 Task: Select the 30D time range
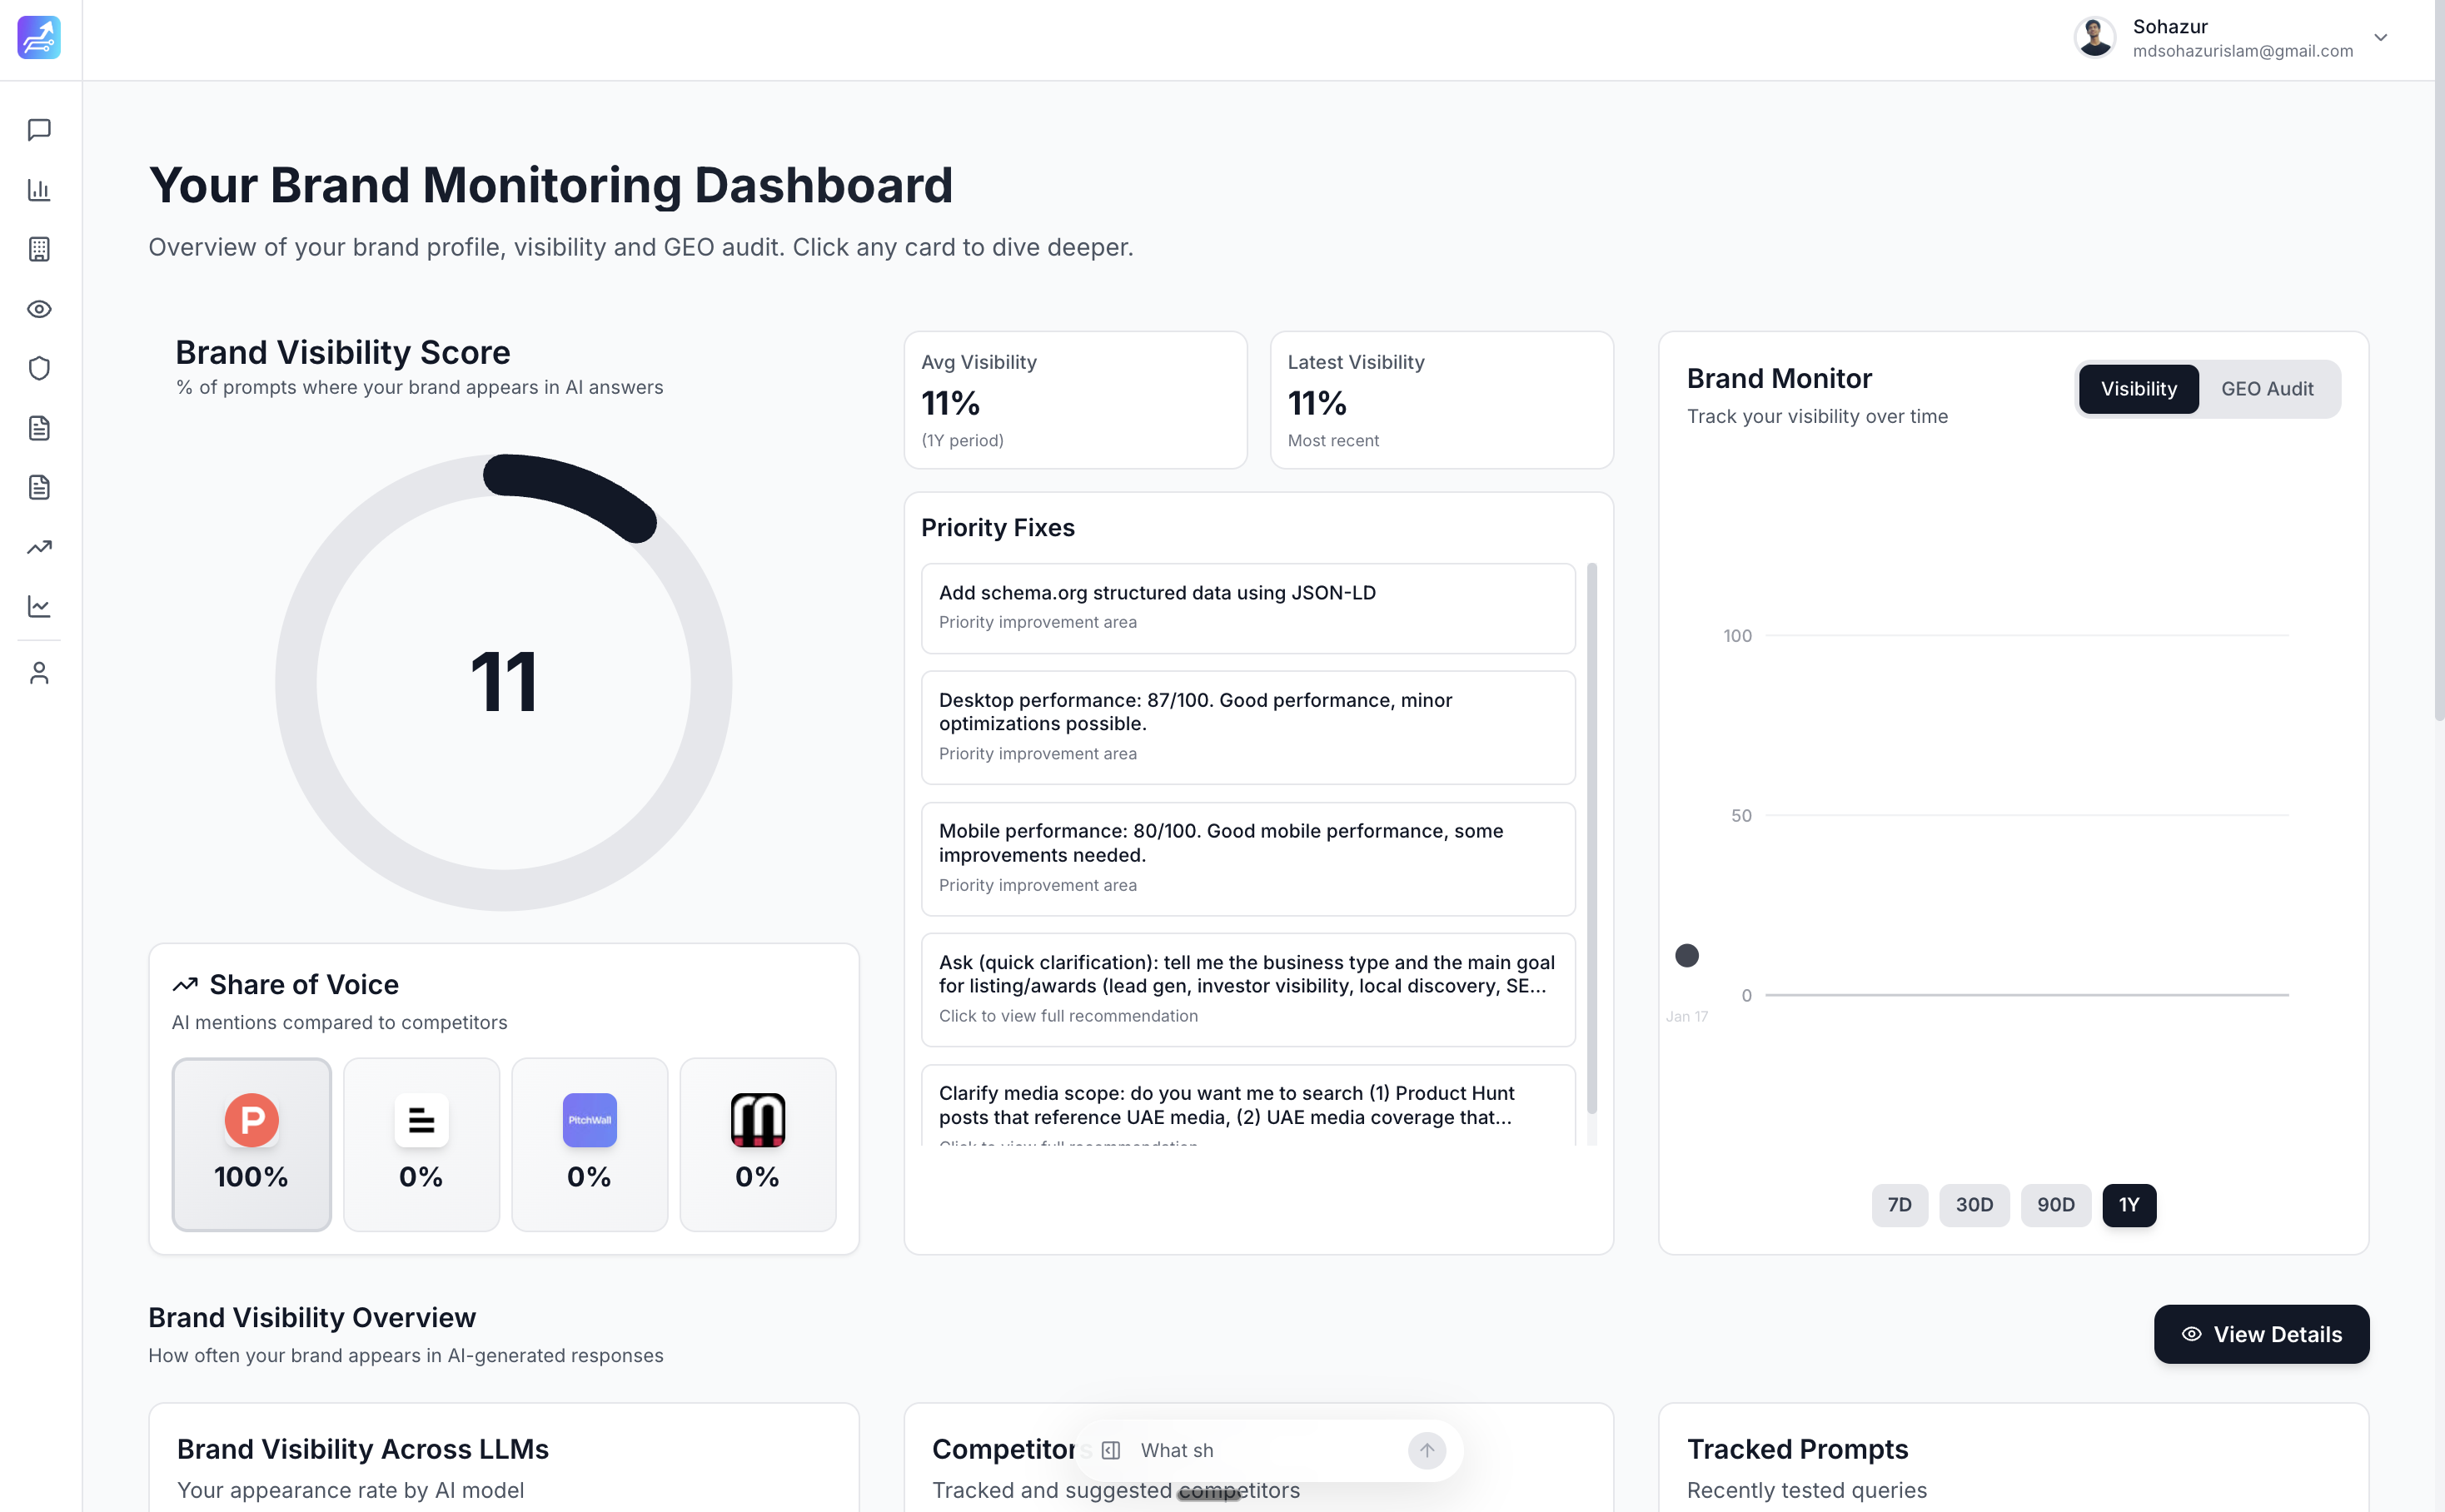click(x=1974, y=1205)
